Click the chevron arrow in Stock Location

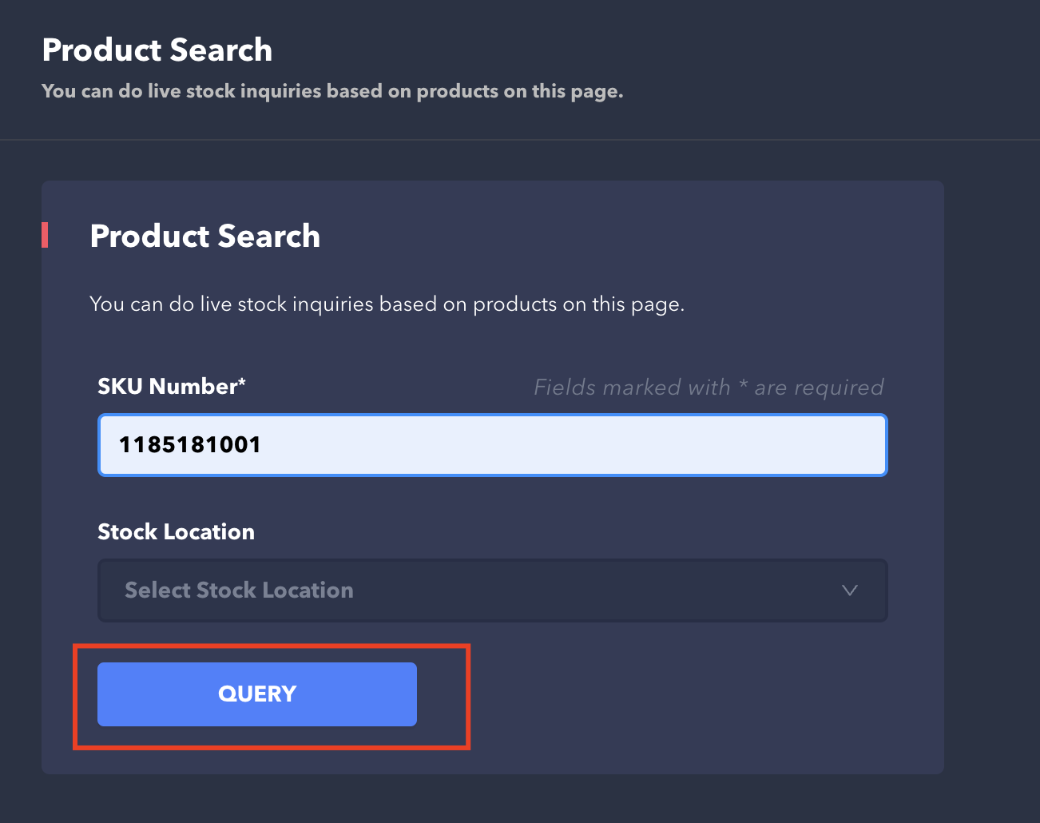coord(849,590)
